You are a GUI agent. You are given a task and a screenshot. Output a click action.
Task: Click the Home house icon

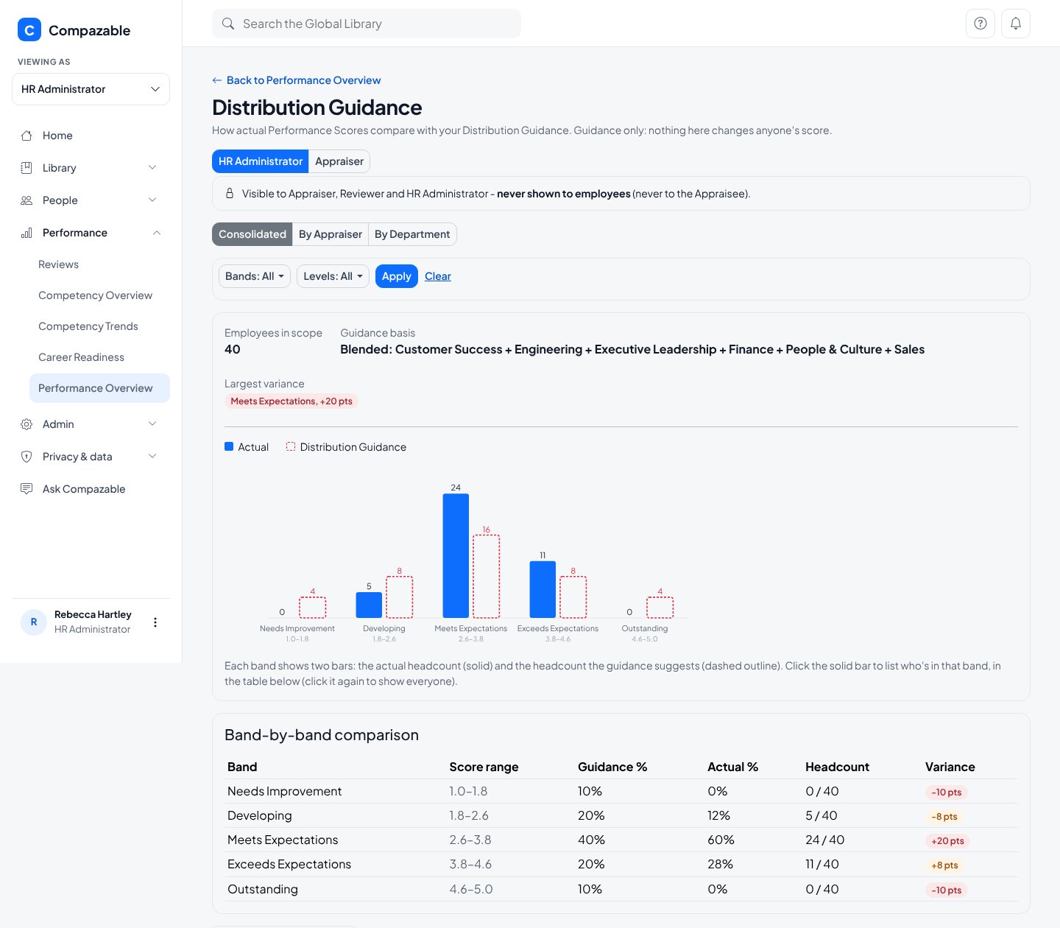pyautogui.click(x=26, y=136)
